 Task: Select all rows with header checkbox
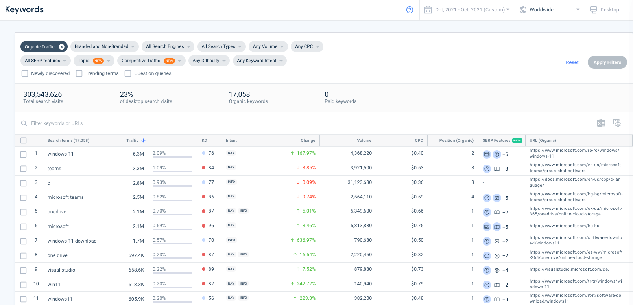point(23,141)
